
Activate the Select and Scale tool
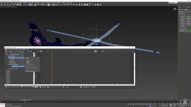33,5
